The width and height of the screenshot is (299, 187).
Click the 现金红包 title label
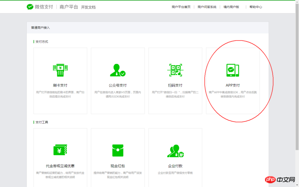(x=117, y=166)
